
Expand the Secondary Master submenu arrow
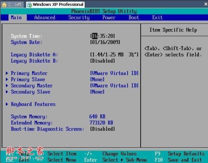(x=7, y=85)
